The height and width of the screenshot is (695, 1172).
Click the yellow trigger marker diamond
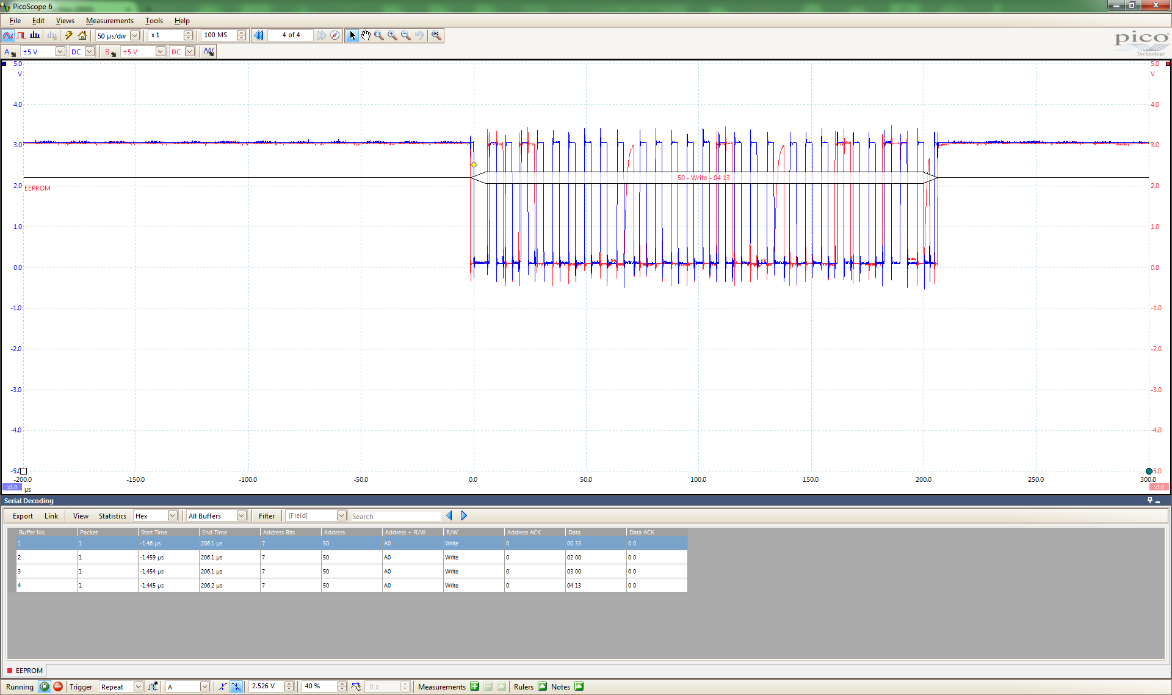tap(474, 165)
